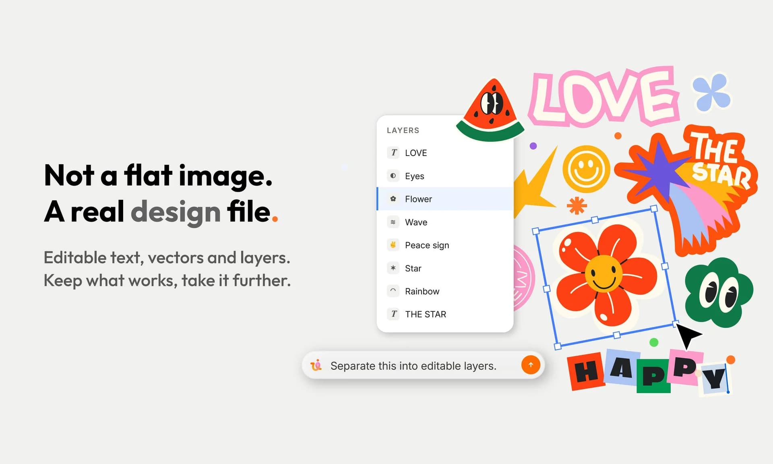This screenshot has width=773, height=464.
Task: Click the wave icon beside Wave layer
Action: click(x=393, y=222)
